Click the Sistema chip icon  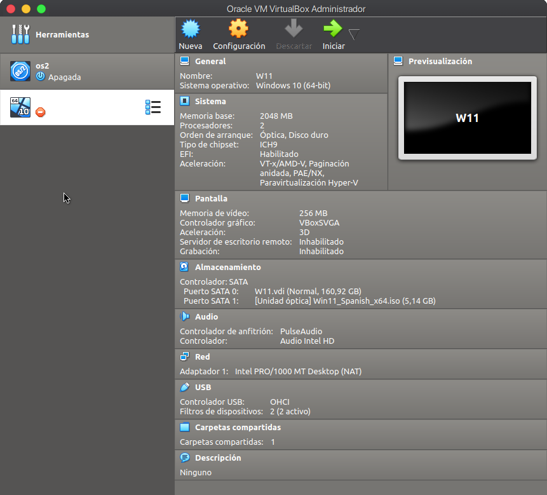(184, 101)
